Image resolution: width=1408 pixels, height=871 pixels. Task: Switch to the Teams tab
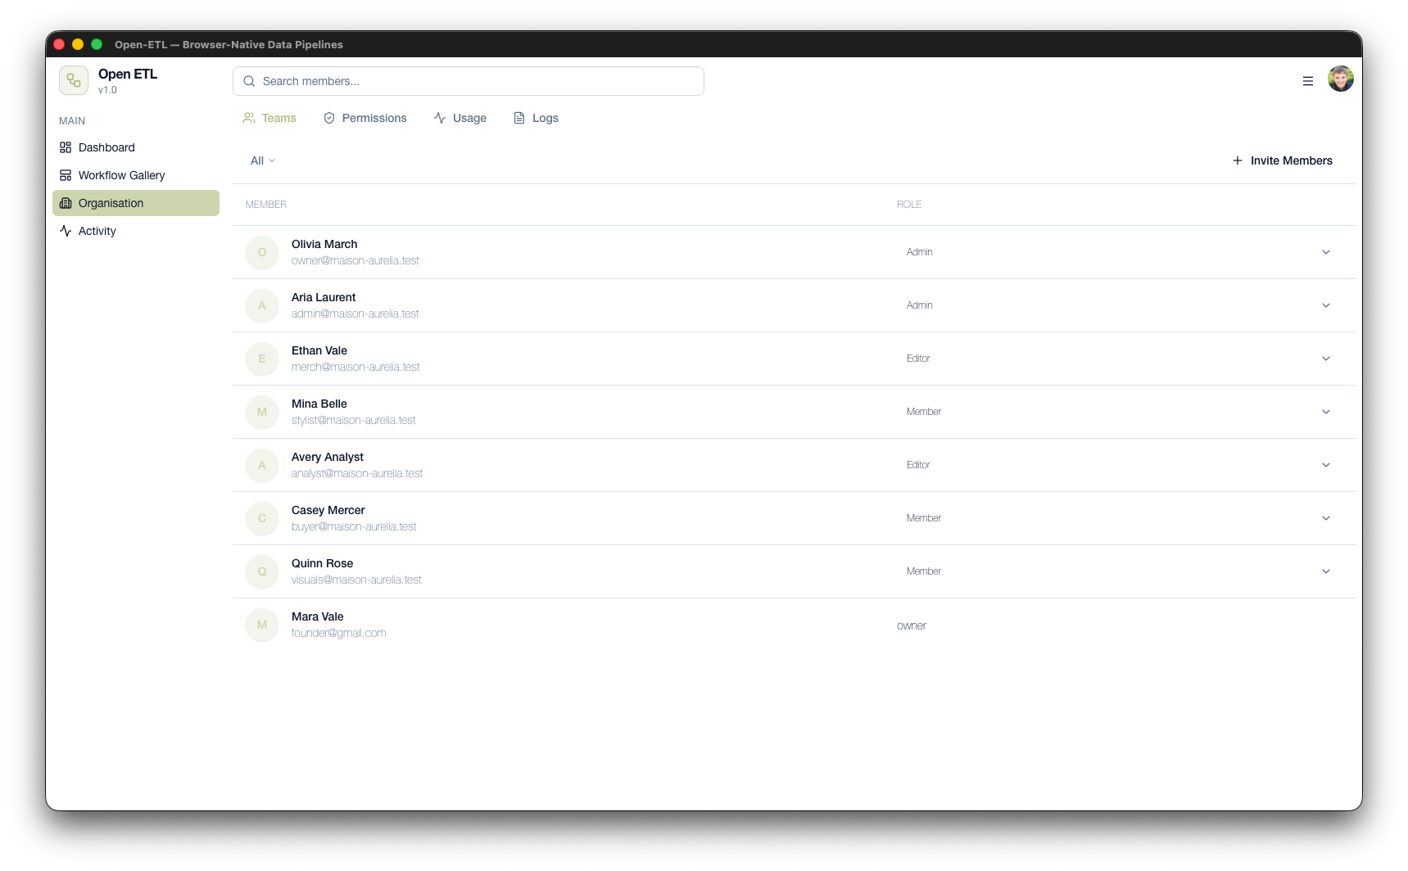click(x=269, y=118)
